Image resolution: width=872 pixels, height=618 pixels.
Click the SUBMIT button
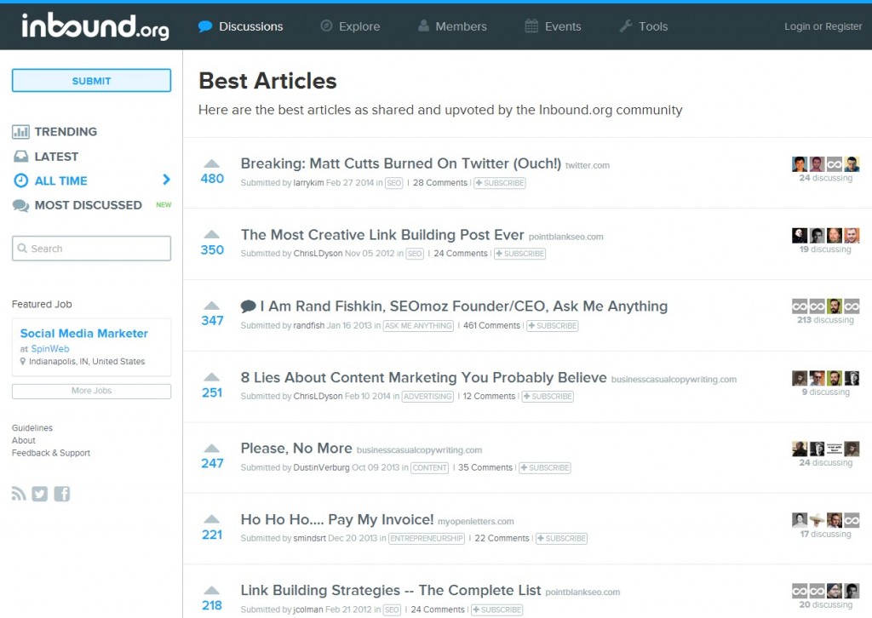[x=91, y=81]
